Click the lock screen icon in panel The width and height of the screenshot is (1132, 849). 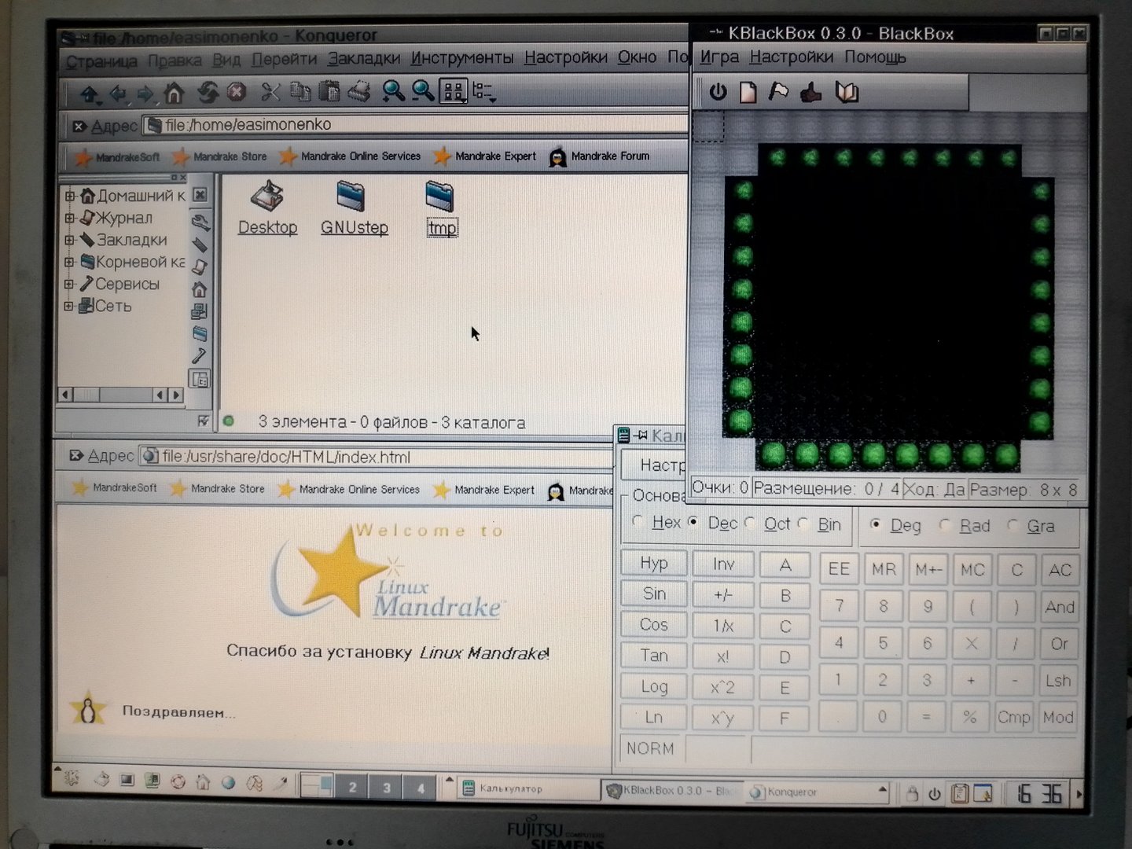tap(912, 793)
